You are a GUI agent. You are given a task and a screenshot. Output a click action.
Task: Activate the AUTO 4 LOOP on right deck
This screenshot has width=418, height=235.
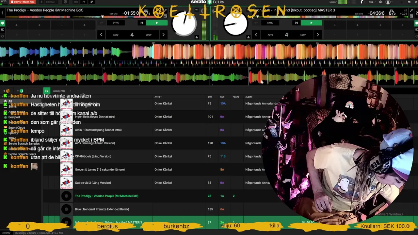click(x=286, y=35)
